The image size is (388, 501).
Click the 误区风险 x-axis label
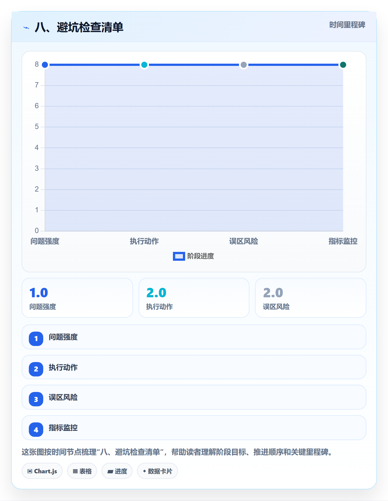244,241
